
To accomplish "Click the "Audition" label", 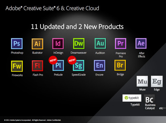I will pyautogui.click(x=100, y=53).
